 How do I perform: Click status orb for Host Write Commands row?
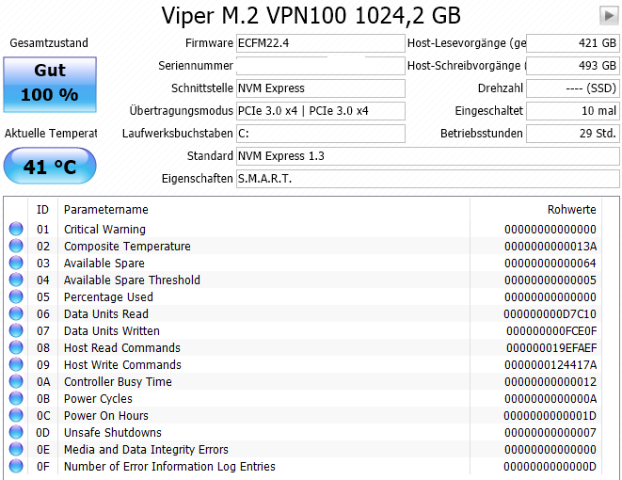tap(16, 364)
